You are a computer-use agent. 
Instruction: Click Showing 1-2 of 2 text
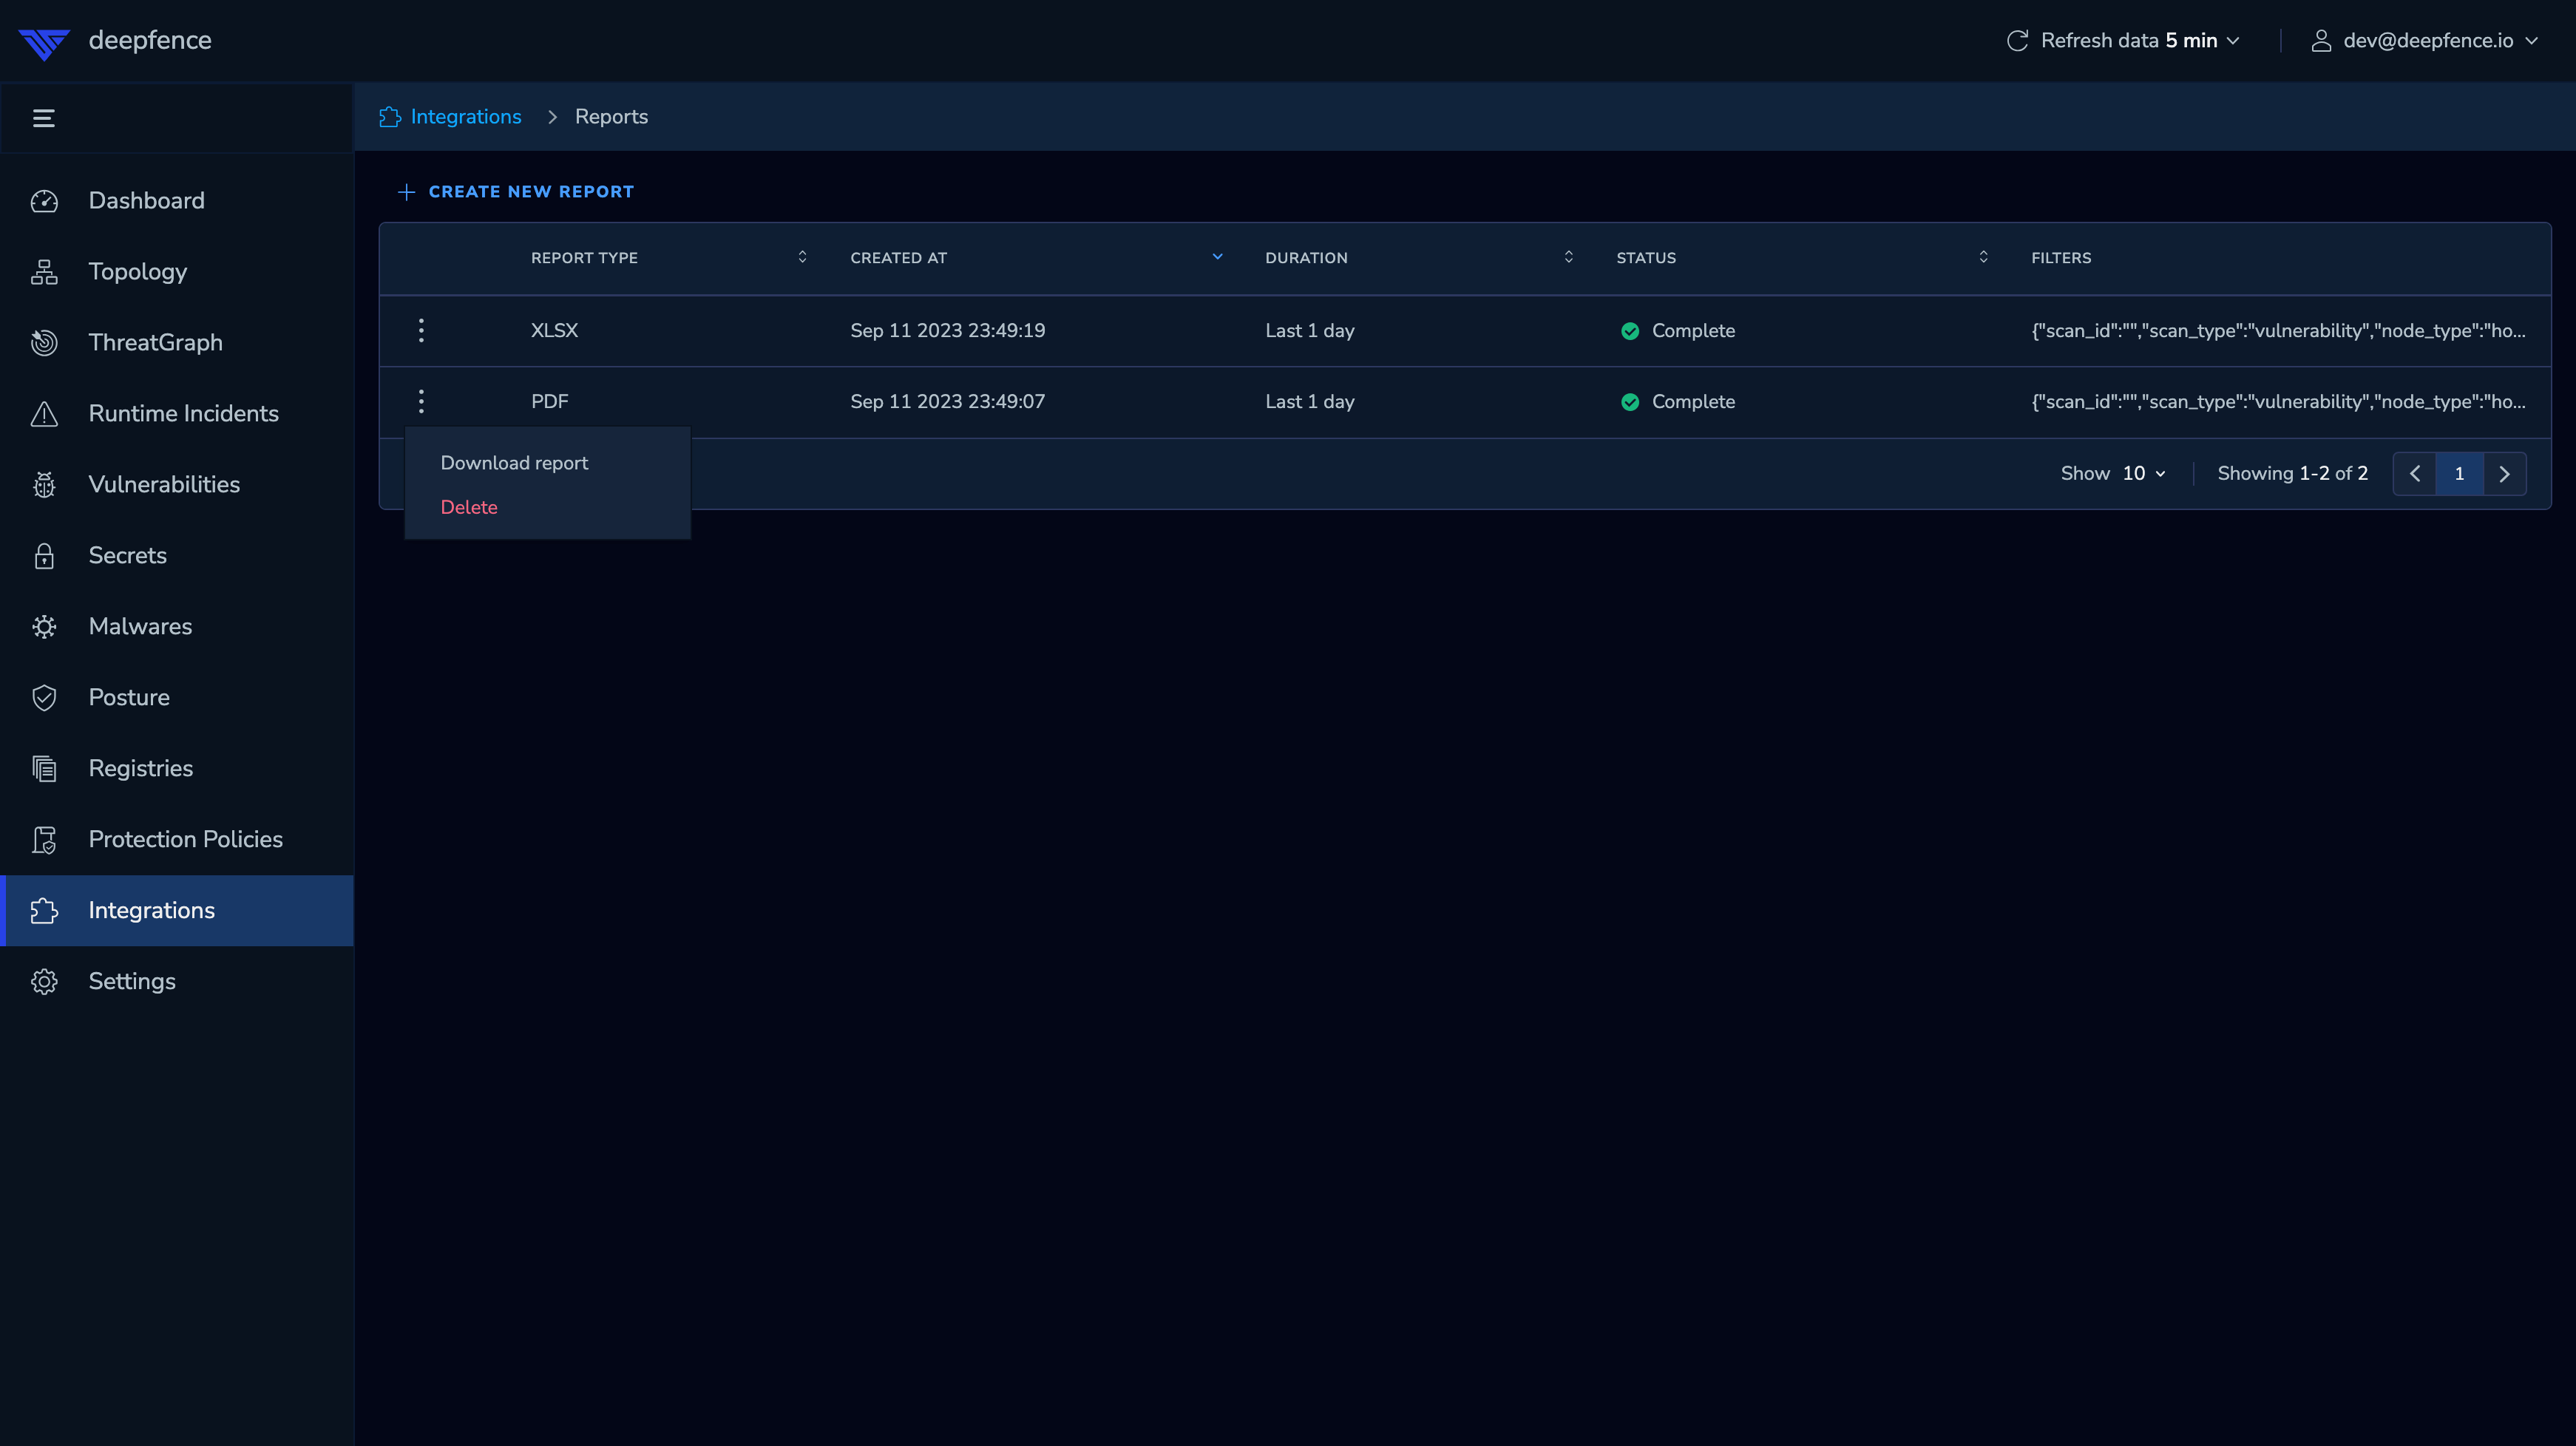pyautogui.click(x=2293, y=474)
